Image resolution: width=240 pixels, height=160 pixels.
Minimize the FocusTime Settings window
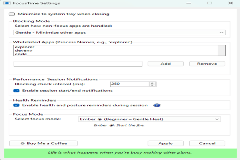189,3
